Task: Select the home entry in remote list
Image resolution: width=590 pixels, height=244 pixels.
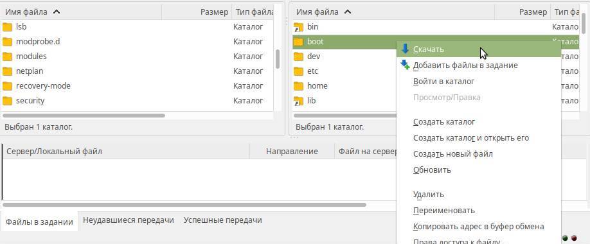Action: [x=317, y=86]
